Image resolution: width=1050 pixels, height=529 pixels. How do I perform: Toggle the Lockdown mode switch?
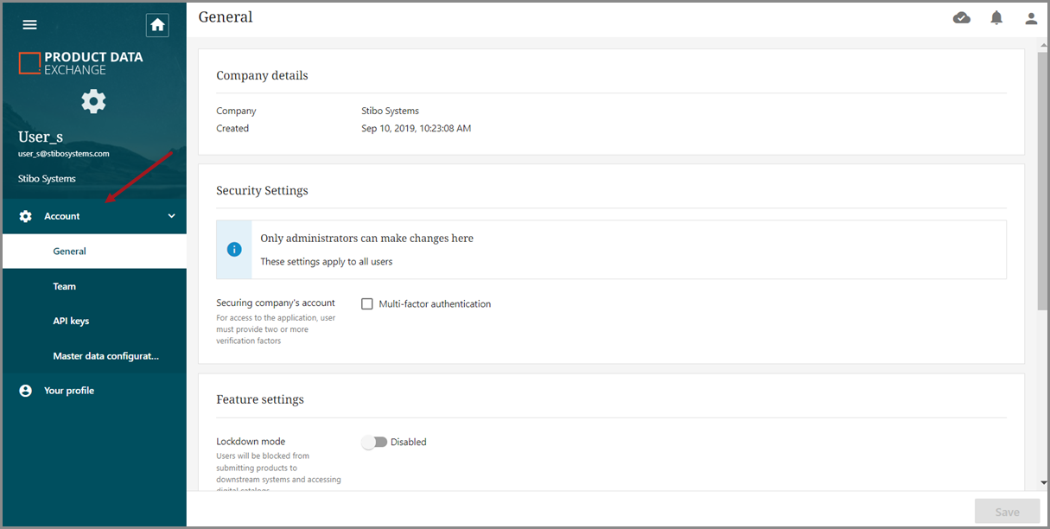[375, 442]
